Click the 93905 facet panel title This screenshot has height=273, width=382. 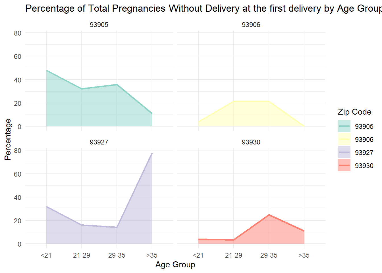(99, 25)
